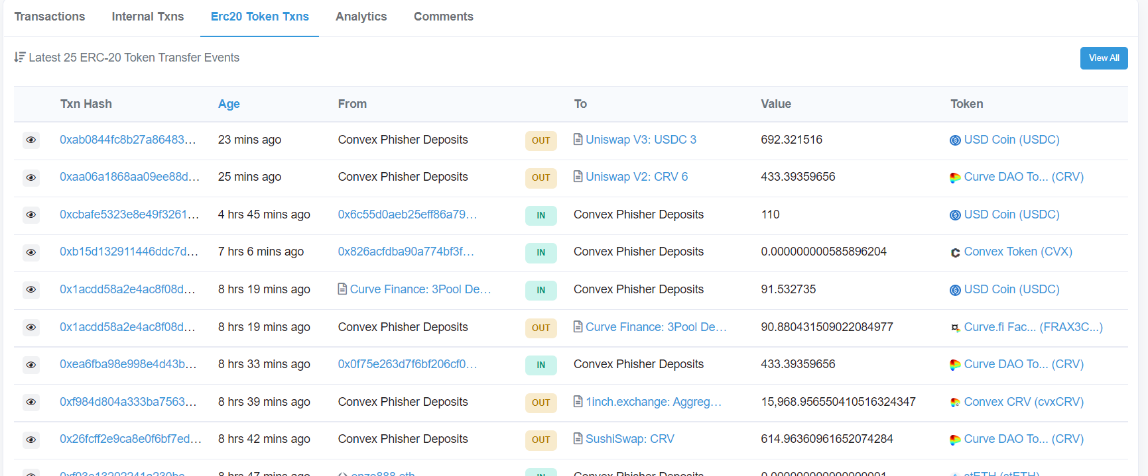This screenshot has width=1148, height=476.
Task: Toggle eye preview for txn 0xaa06a1868aa09ee88d
Action: coord(31,177)
